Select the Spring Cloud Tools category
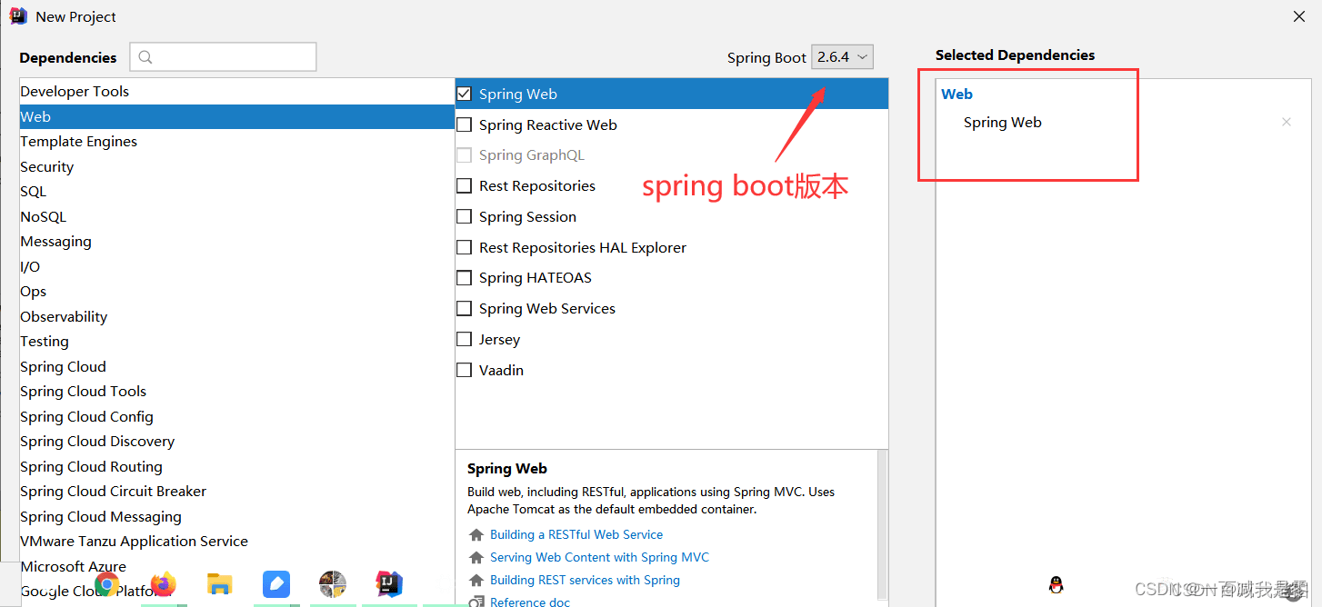Screen dimensions: 1322x607 pos(236,391)
